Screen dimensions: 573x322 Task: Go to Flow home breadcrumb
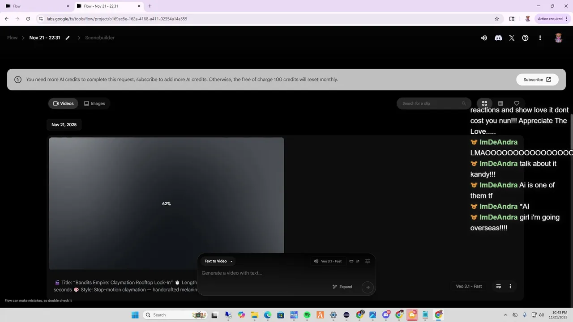pyautogui.click(x=13, y=38)
